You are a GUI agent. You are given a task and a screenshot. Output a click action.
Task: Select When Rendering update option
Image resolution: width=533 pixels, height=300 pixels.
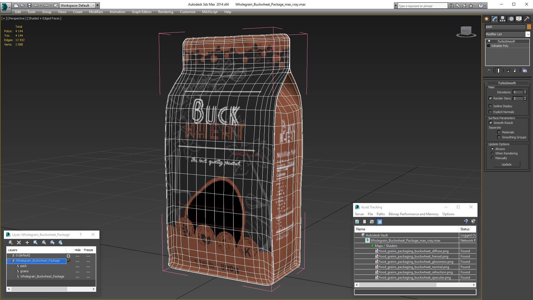pyautogui.click(x=492, y=153)
